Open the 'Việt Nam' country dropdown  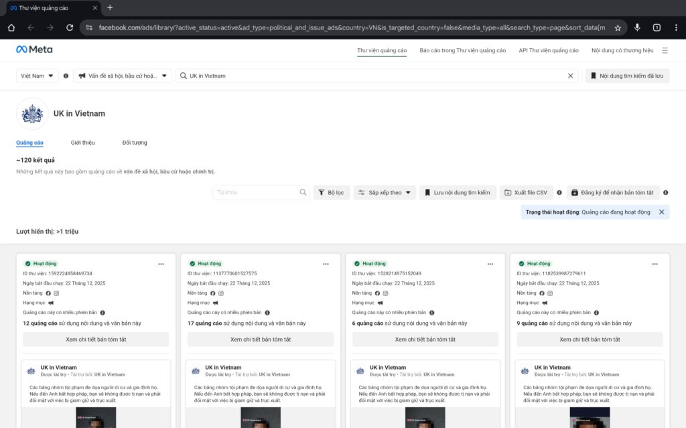tap(37, 75)
